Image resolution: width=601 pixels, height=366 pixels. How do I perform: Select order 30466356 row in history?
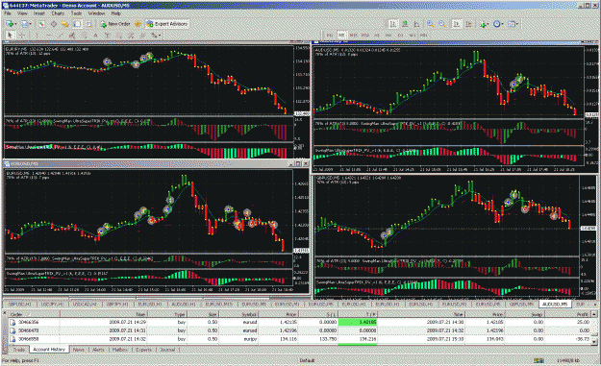(x=300, y=323)
